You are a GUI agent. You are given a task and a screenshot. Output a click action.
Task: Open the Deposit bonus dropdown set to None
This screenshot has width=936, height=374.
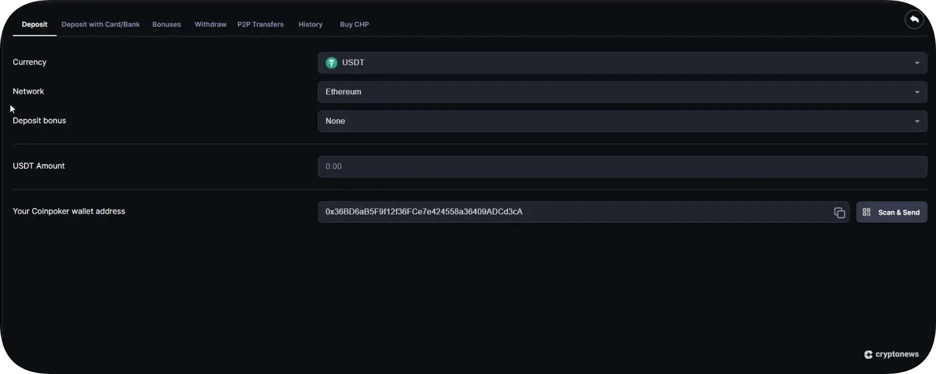pos(622,121)
